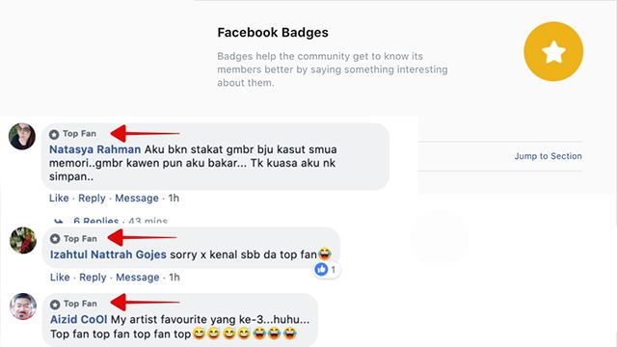
Task: Open the Jump to Section link
Action: [x=548, y=156]
